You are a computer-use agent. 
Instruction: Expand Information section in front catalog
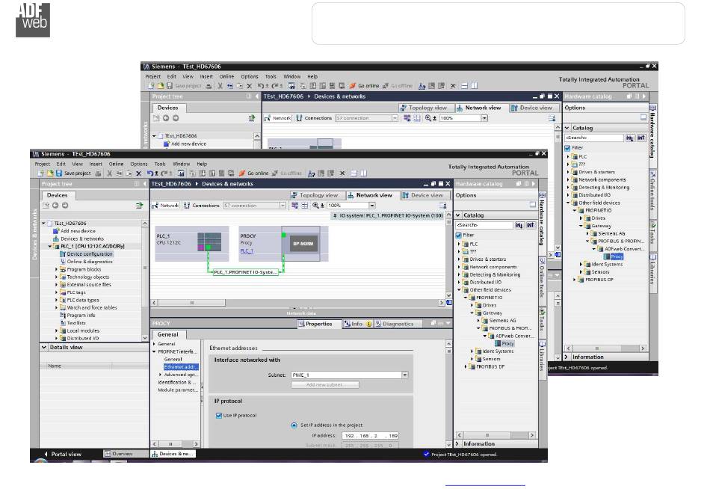click(x=457, y=443)
